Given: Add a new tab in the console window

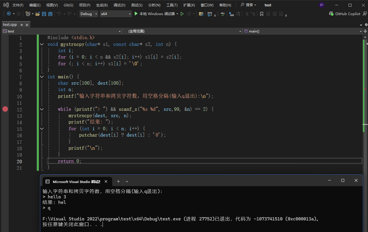Looking at the screenshot, I should (x=118, y=182).
